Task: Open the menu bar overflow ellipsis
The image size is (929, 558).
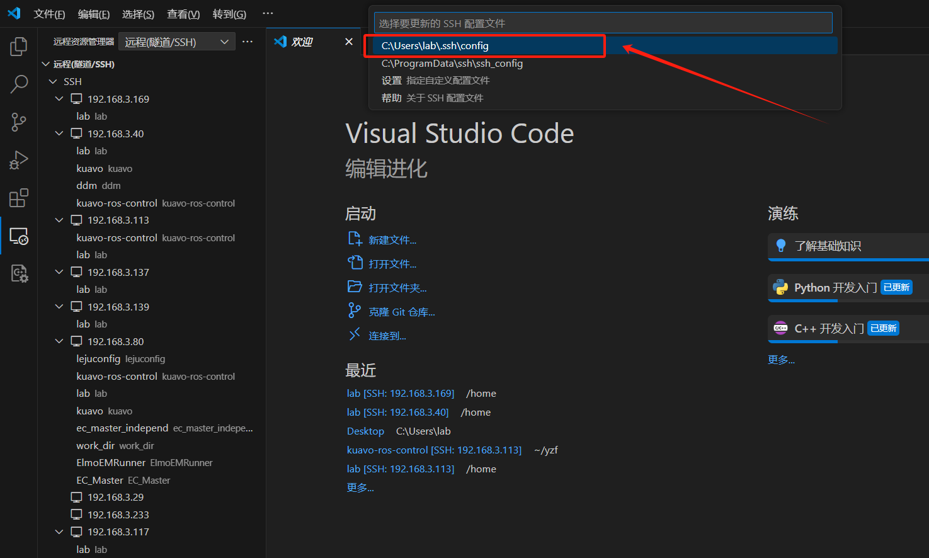Action: 267,13
